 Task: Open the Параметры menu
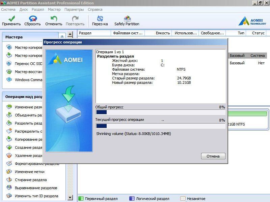point(74,9)
